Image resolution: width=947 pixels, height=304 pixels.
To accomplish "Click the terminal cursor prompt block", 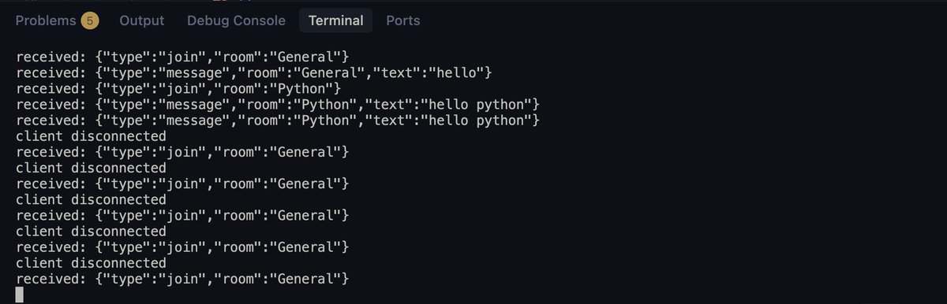I will point(20,295).
